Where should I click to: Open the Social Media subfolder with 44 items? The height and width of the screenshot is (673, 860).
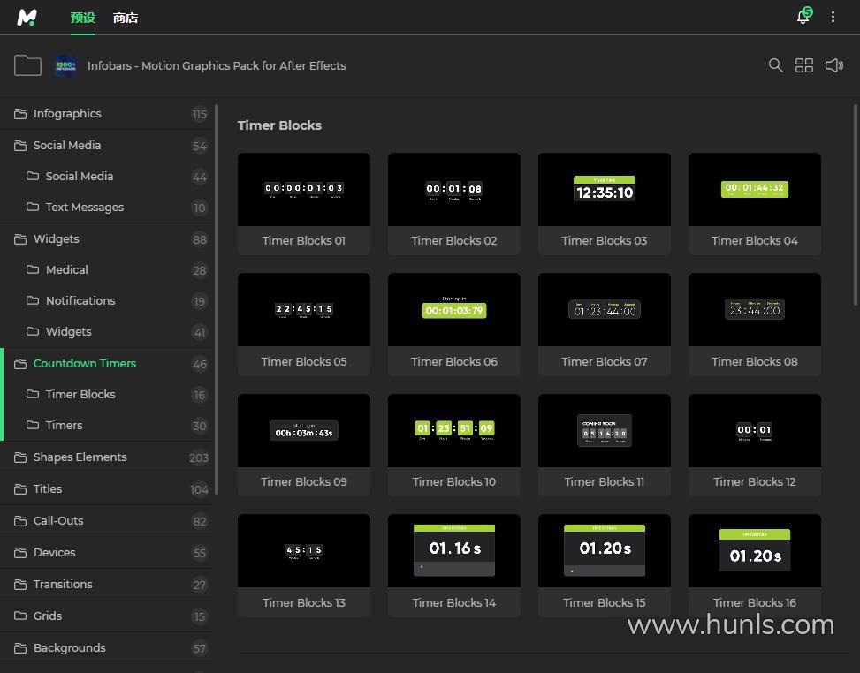pyautogui.click(x=107, y=176)
